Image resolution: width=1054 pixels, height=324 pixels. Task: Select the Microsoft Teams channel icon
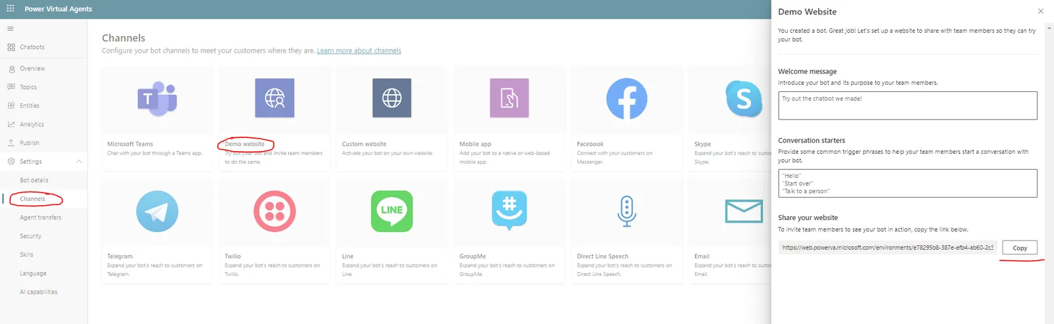(157, 99)
